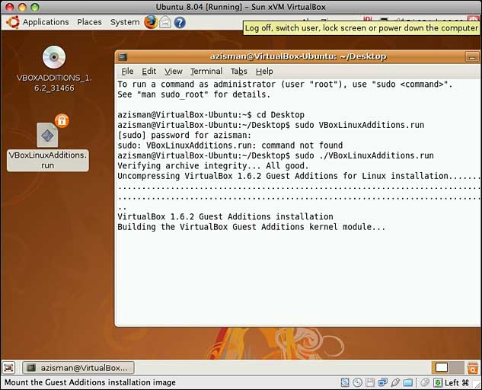The image size is (482, 390).
Task: Launch Firefox from the top panel
Action: point(151,22)
